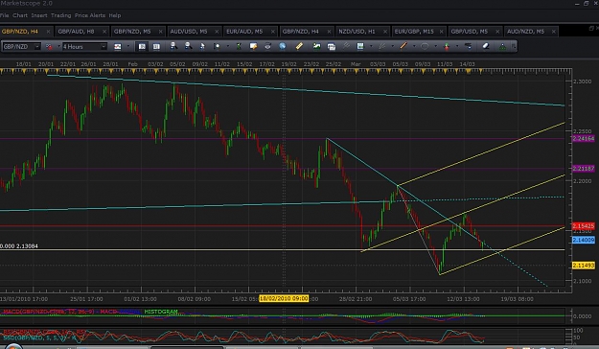Expand the arrow next to red instrument icon

(x=58, y=47)
